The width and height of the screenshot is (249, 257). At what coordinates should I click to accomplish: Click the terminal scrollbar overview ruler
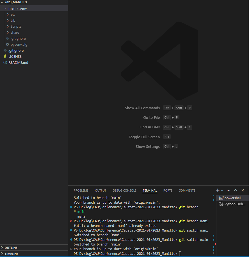pyautogui.click(x=214, y=226)
